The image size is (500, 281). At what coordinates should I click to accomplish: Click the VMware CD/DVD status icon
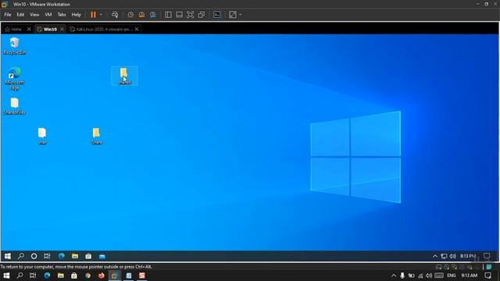tap(446, 267)
